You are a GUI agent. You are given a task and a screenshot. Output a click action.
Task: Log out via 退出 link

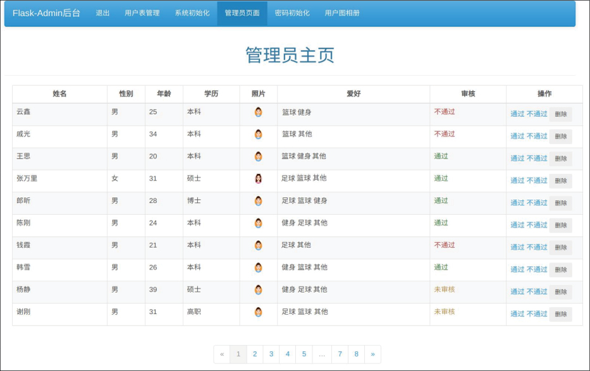click(x=102, y=13)
